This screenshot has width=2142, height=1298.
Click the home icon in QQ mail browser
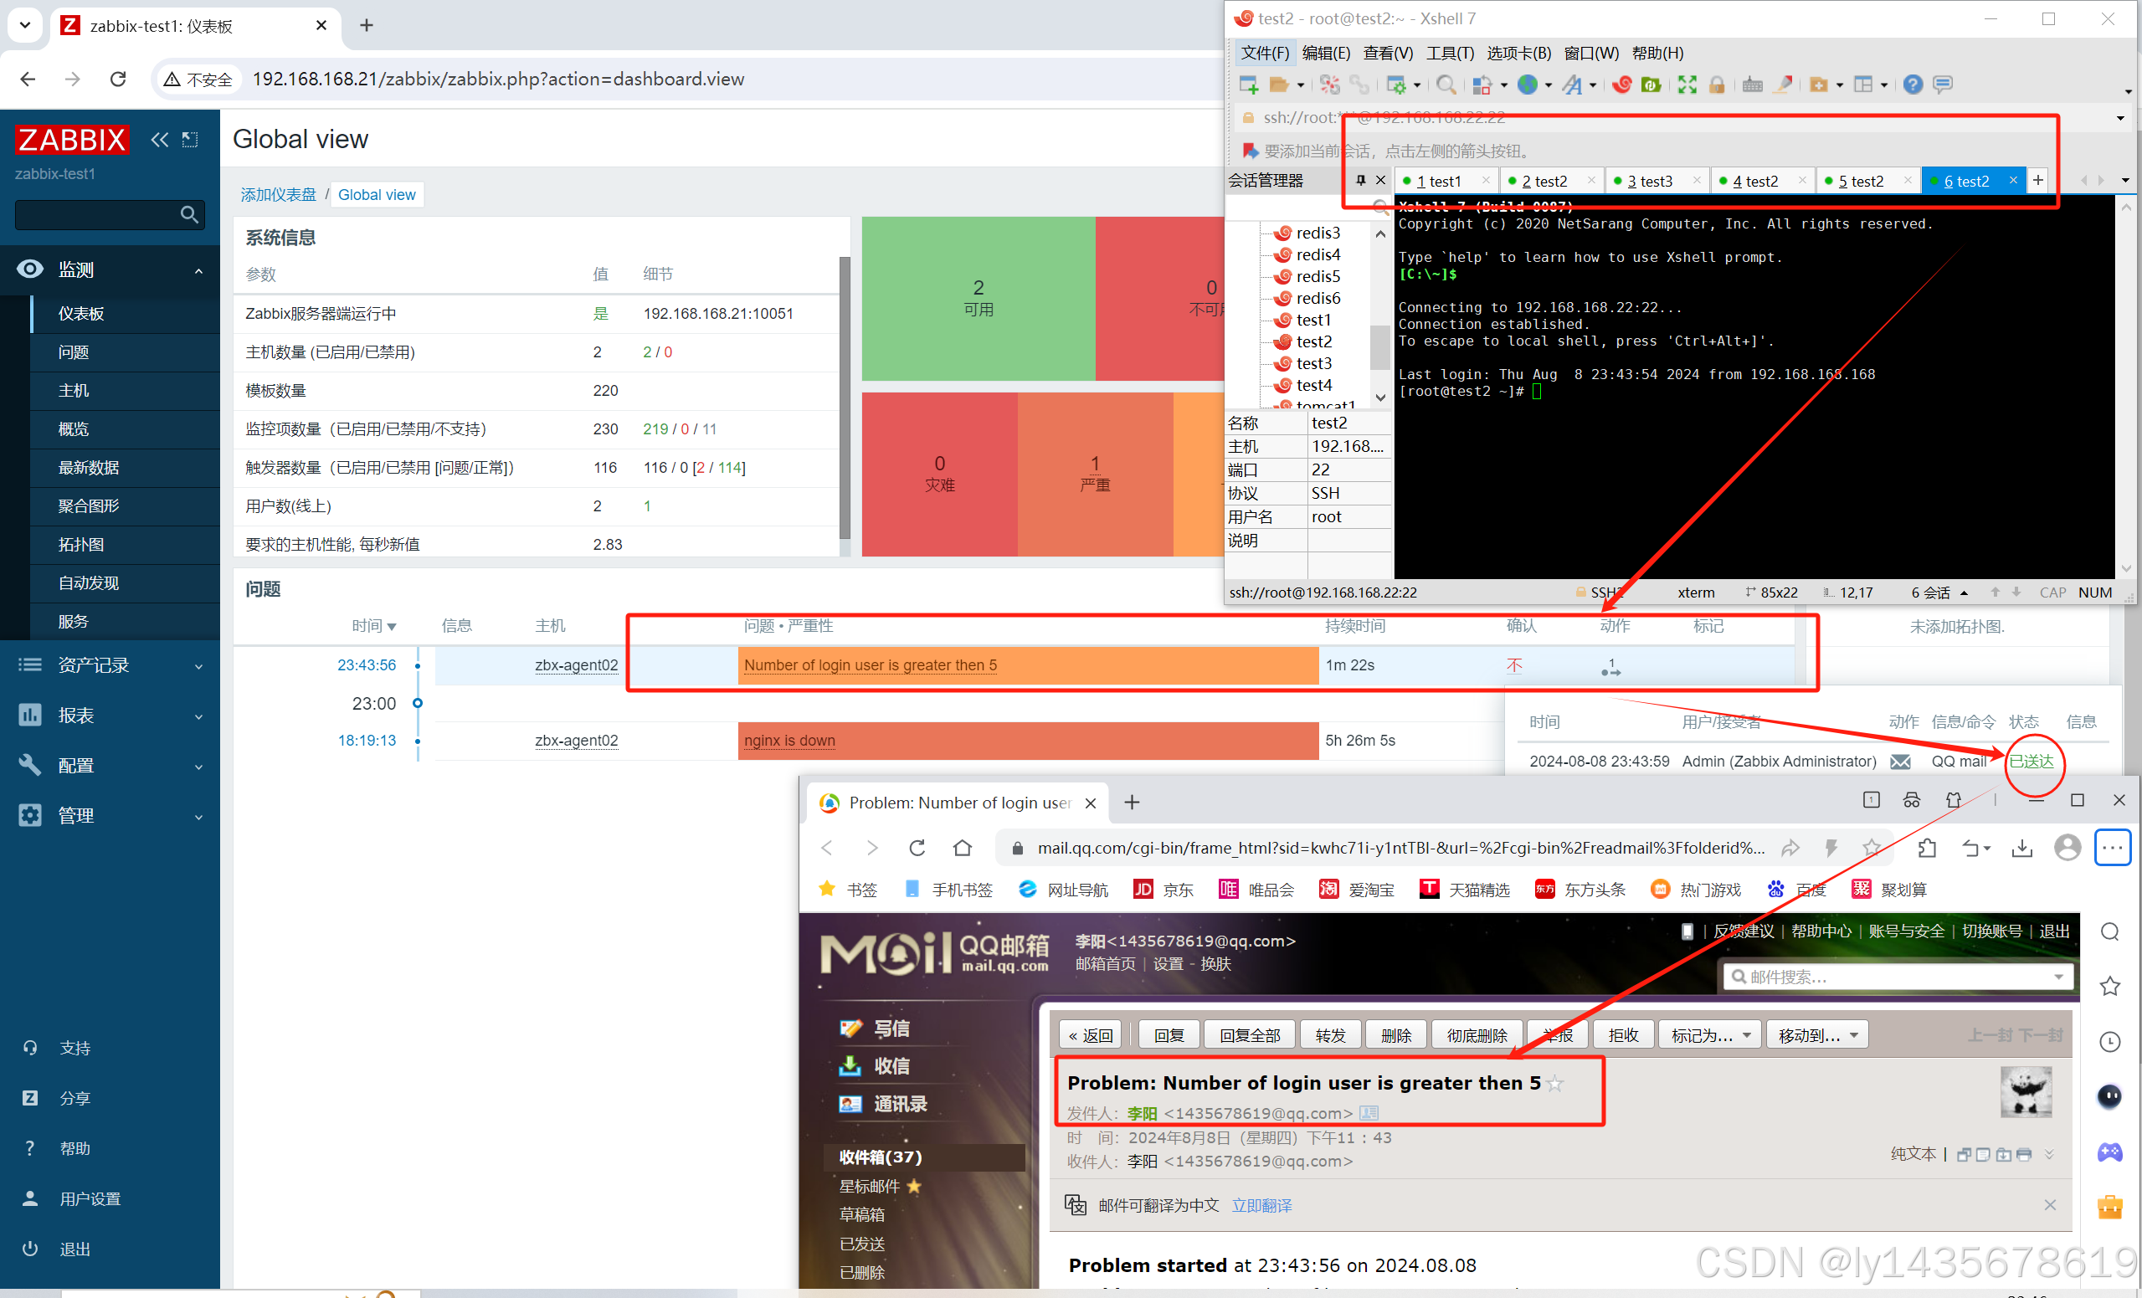click(963, 848)
